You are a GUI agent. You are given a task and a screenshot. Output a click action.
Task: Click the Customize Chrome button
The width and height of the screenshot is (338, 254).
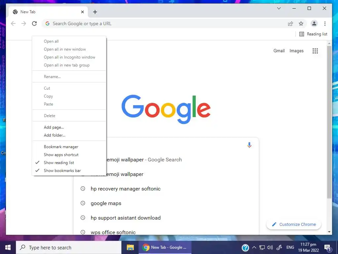[294, 225]
